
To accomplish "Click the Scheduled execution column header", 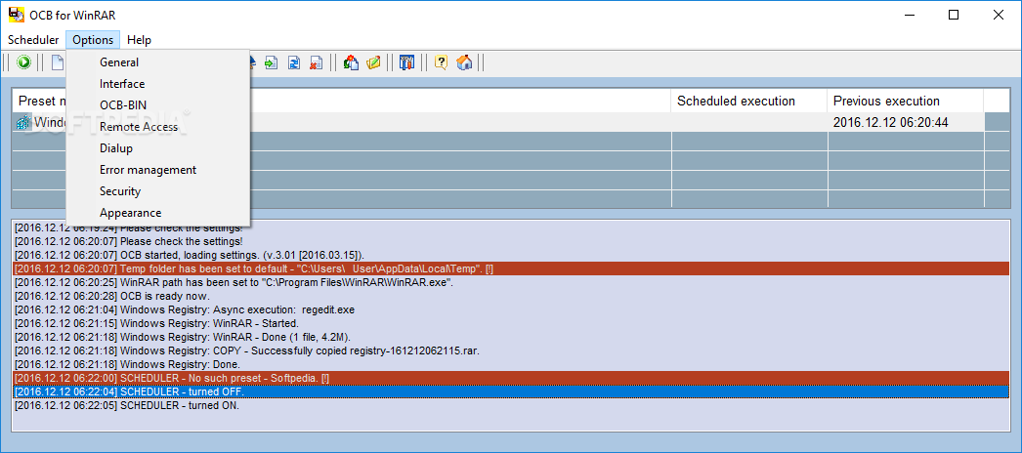I will pyautogui.click(x=749, y=101).
